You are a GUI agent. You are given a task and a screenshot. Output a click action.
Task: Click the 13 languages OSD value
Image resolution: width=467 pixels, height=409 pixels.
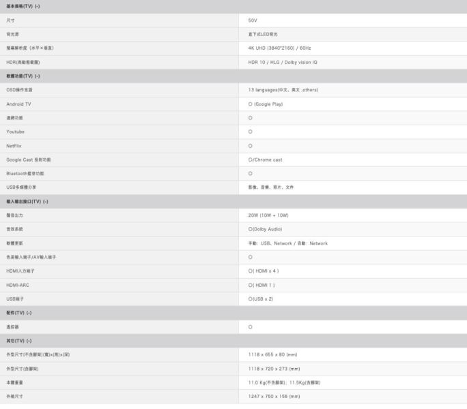tap(283, 90)
